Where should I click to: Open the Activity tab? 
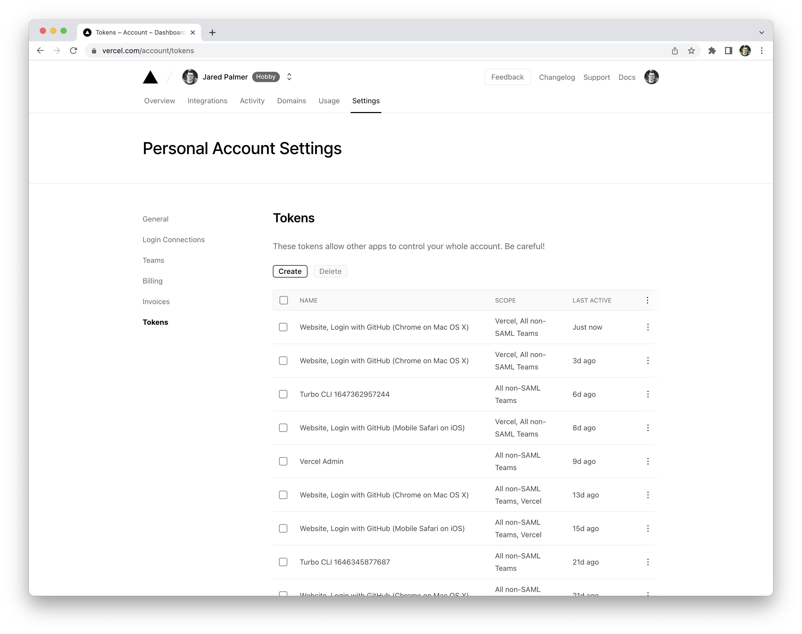tap(252, 101)
